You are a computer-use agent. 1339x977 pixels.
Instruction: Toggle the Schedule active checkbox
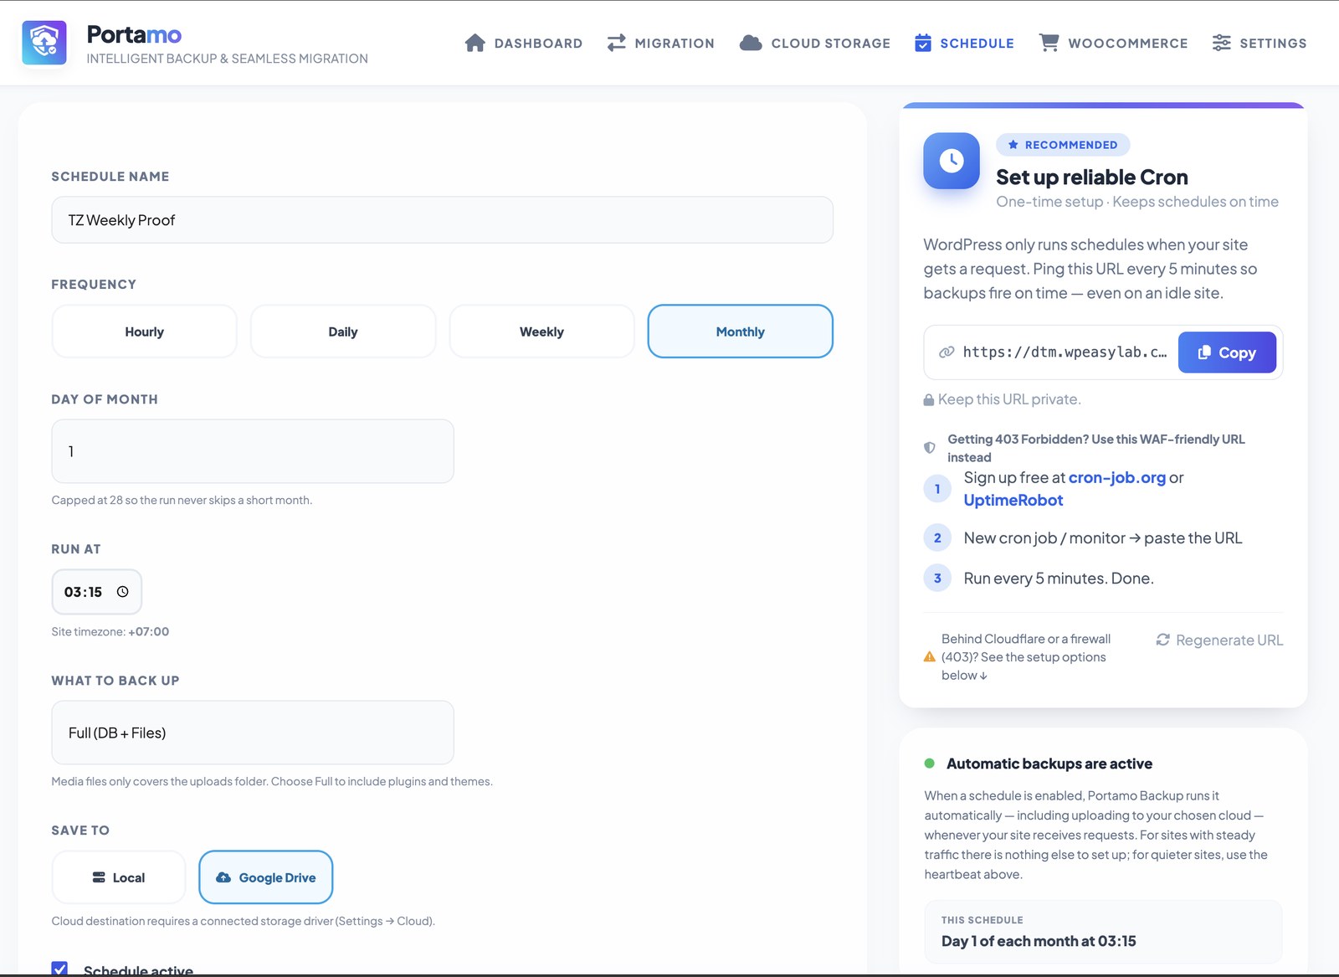click(x=59, y=969)
